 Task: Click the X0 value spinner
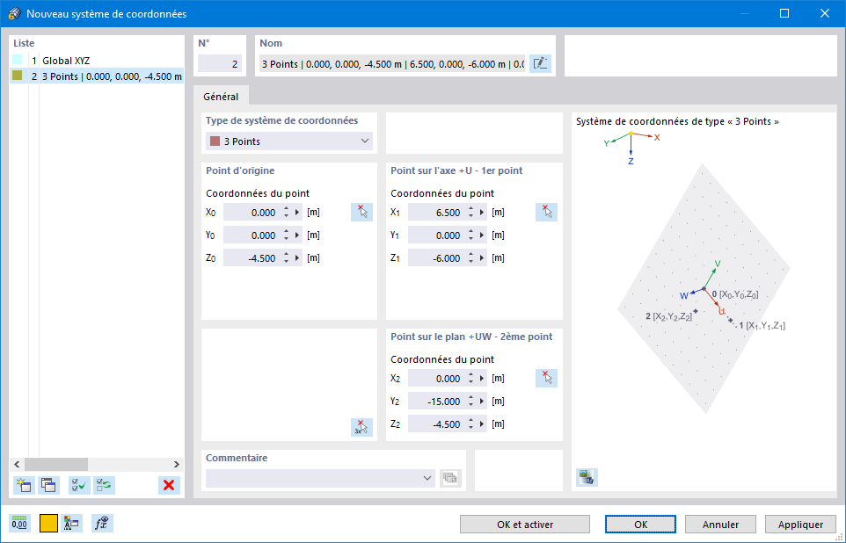pyautogui.click(x=287, y=213)
